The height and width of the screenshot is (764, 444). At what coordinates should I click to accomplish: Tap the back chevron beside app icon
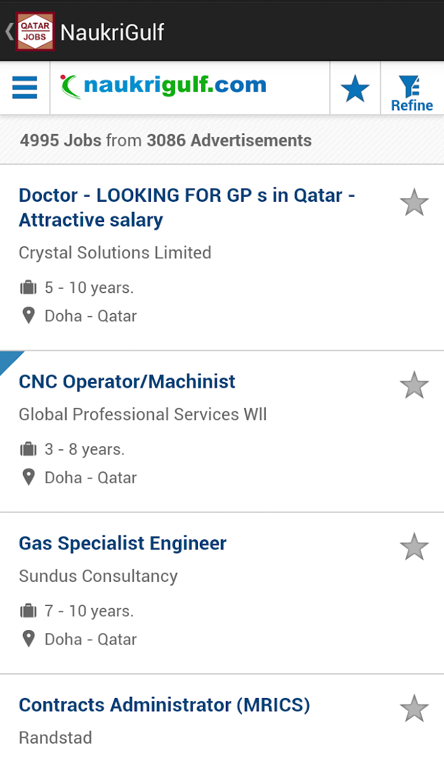pos(9,31)
